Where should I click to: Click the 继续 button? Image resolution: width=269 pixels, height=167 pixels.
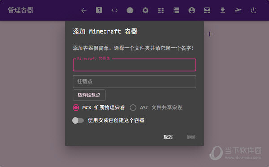(x=191, y=137)
